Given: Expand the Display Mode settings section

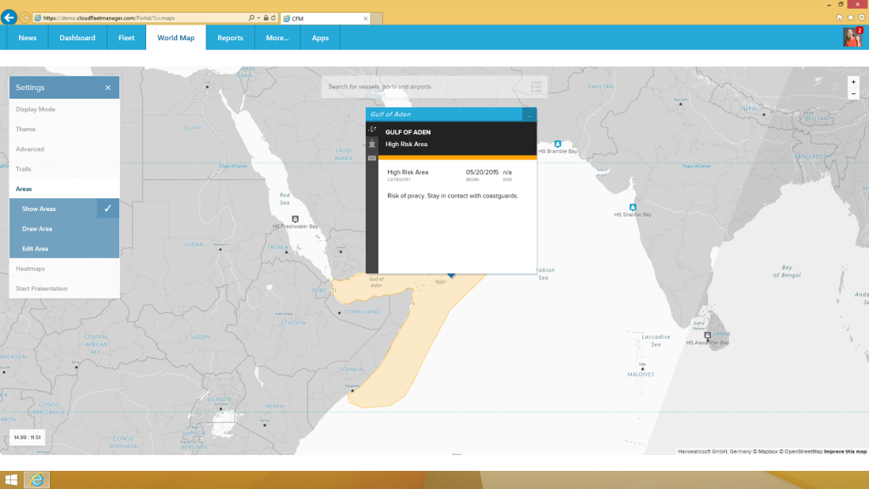Looking at the screenshot, I should point(36,109).
